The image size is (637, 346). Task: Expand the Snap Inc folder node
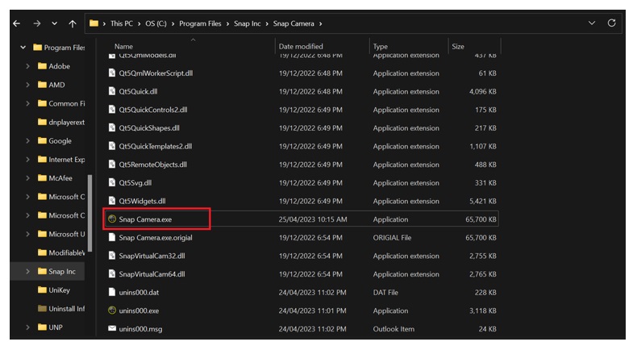tap(28, 272)
